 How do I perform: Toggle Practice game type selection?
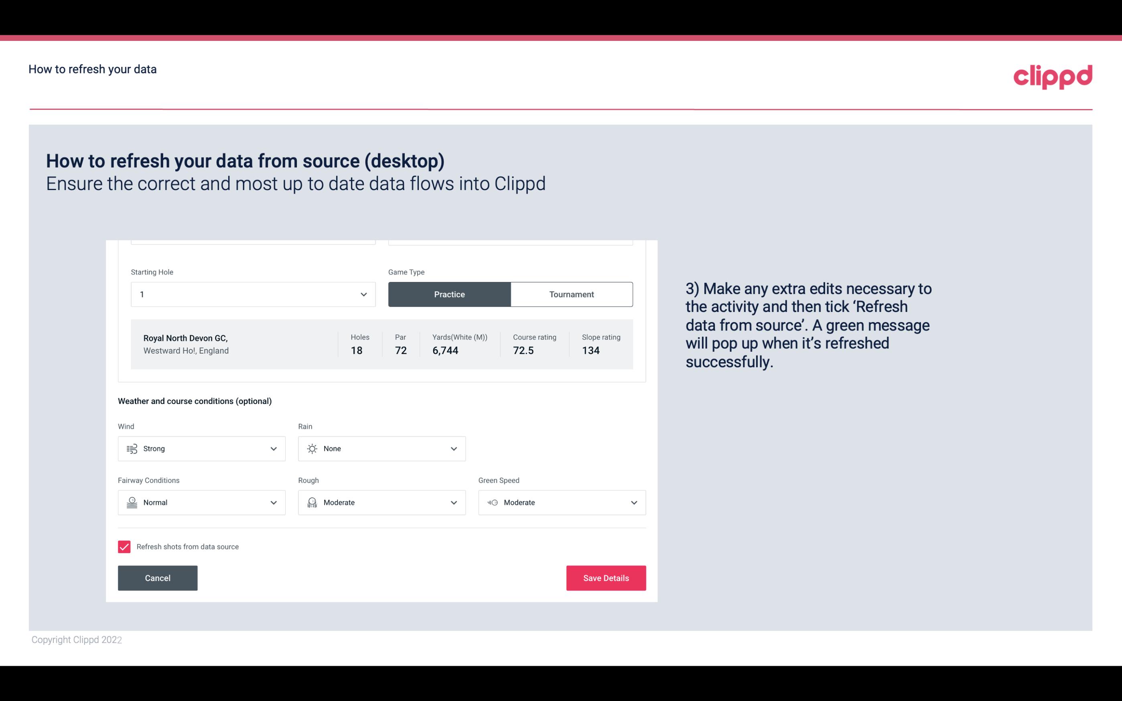(449, 294)
